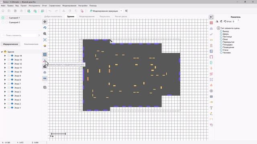This screenshot has height=144, width=257.
Task: Click the red delete icon in toolbar
Action: click(x=82, y=11)
